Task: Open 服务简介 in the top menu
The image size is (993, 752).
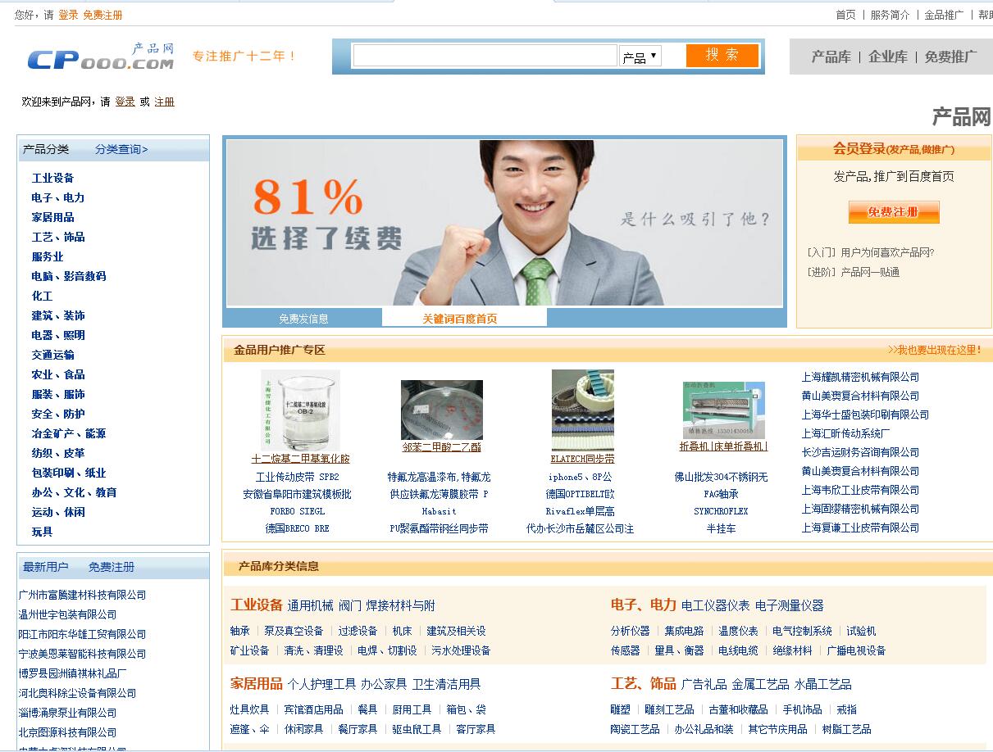Action: pos(890,15)
